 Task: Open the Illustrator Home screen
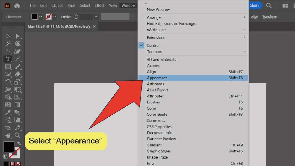coord(17,5)
